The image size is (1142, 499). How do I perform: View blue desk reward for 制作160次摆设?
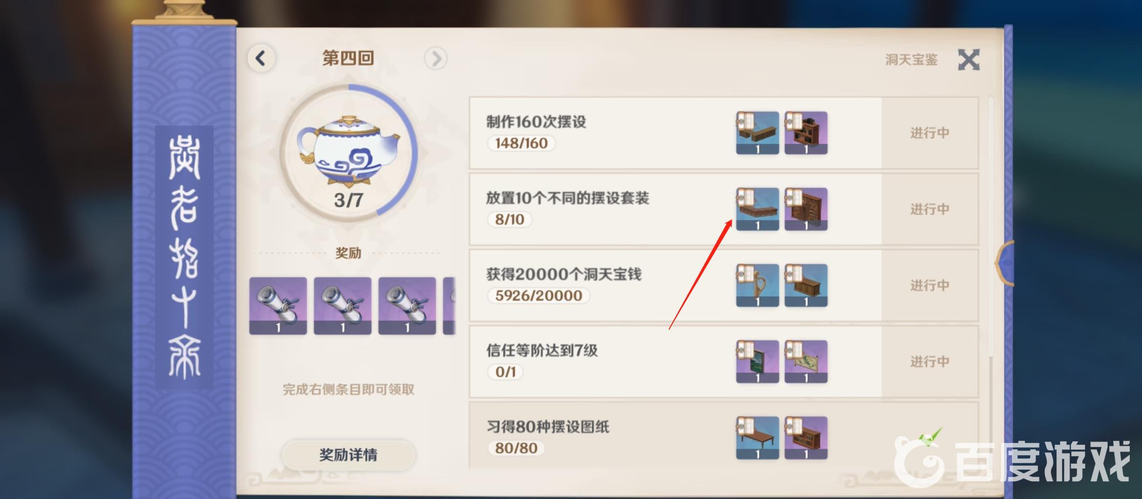(x=757, y=133)
